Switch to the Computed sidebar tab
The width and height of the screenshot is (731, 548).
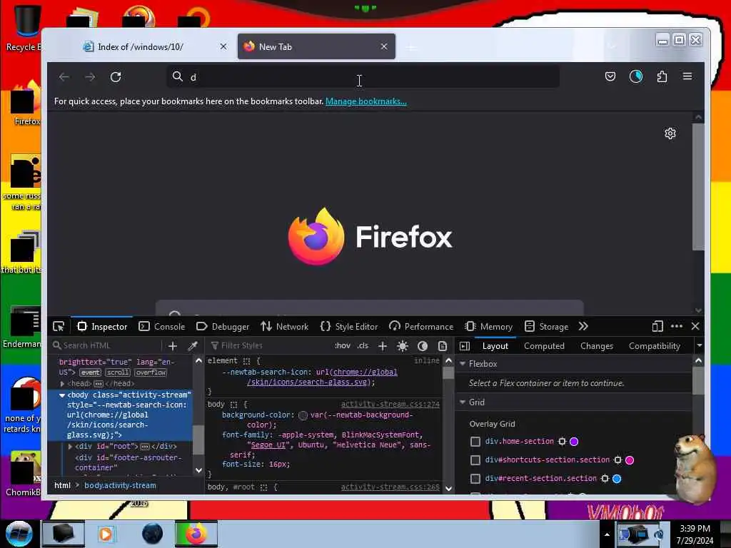coord(544,346)
